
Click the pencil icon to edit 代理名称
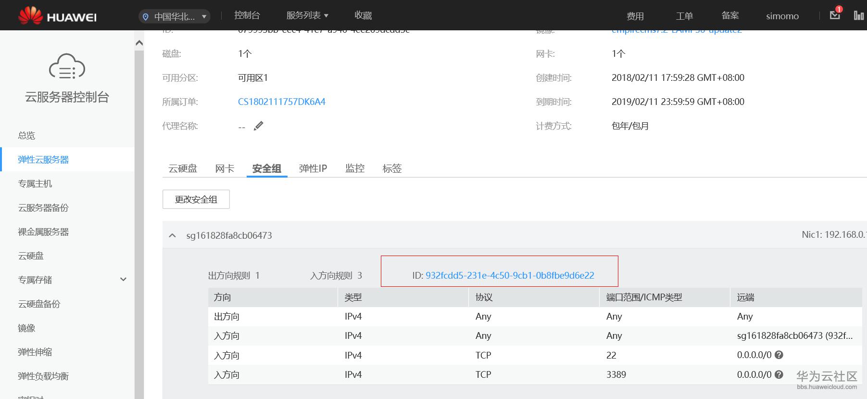click(259, 126)
